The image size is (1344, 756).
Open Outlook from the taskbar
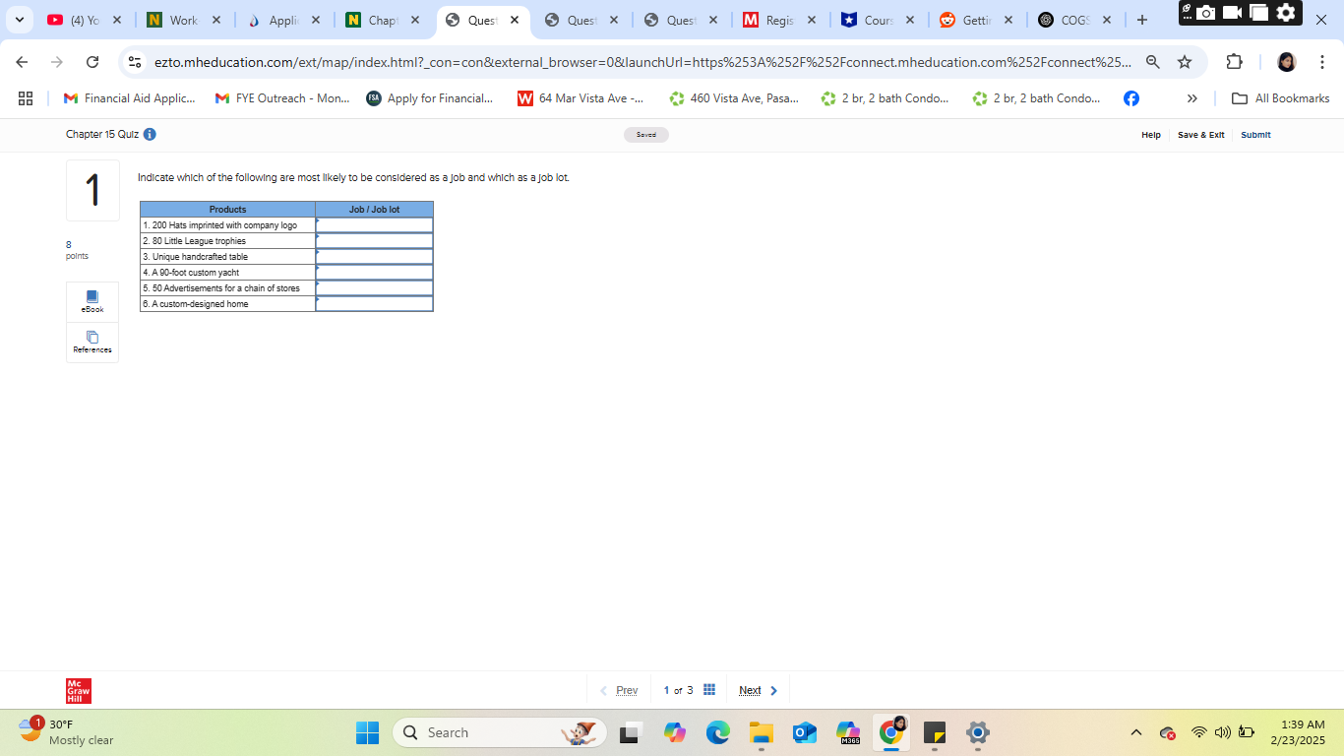coord(804,732)
